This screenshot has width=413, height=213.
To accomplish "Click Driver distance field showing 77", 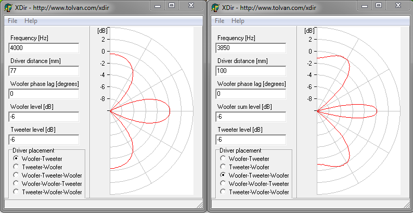I will click(44, 71).
